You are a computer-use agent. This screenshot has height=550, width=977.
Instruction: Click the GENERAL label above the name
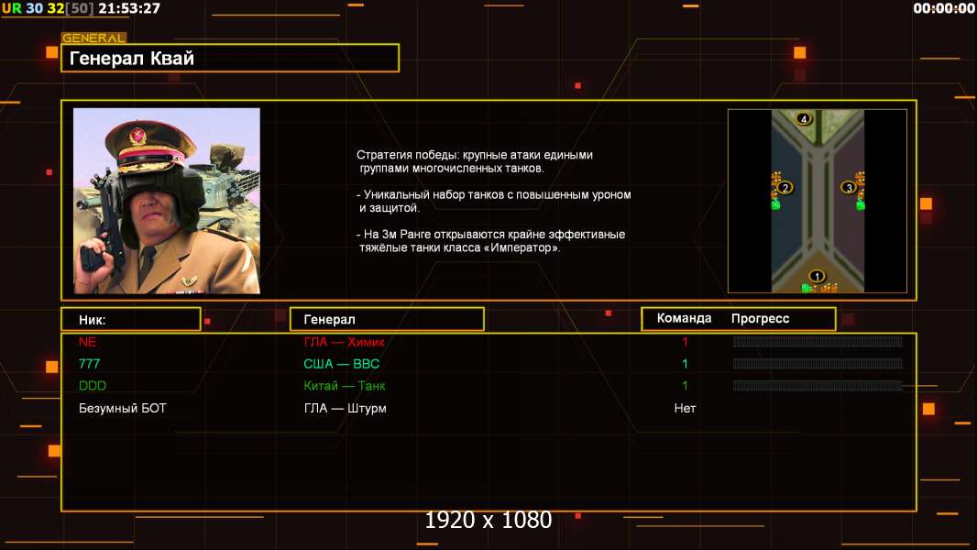coord(93,38)
